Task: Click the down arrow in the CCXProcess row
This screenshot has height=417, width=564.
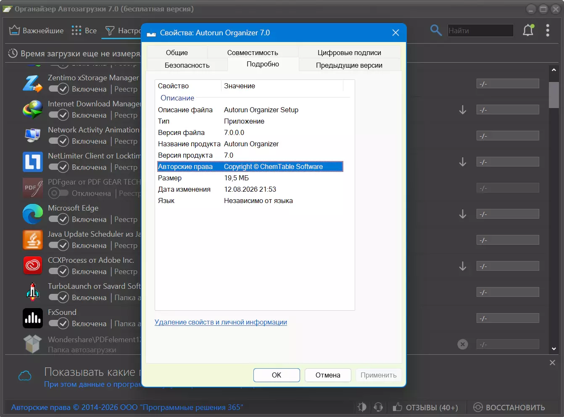Action: (x=462, y=266)
